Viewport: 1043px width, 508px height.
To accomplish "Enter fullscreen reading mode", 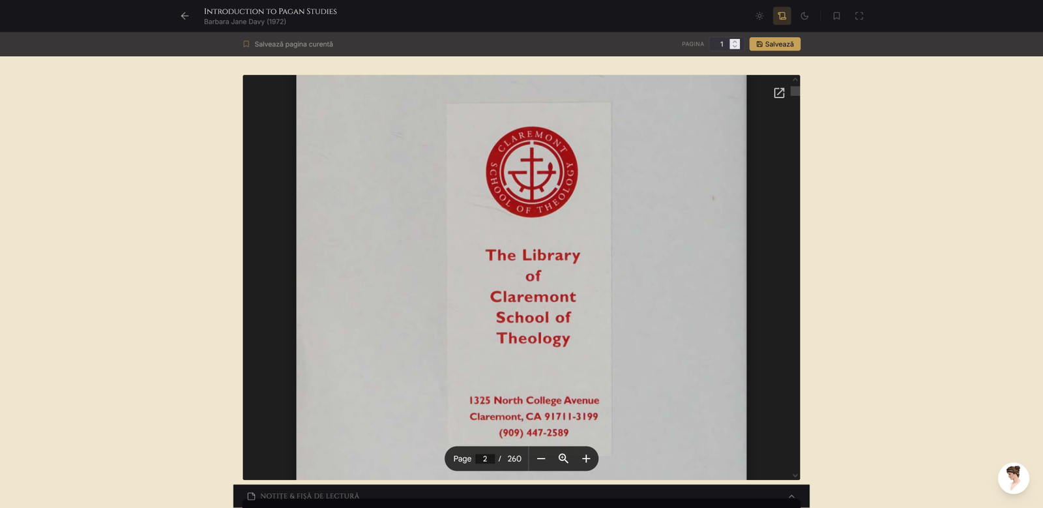I will coord(859,16).
